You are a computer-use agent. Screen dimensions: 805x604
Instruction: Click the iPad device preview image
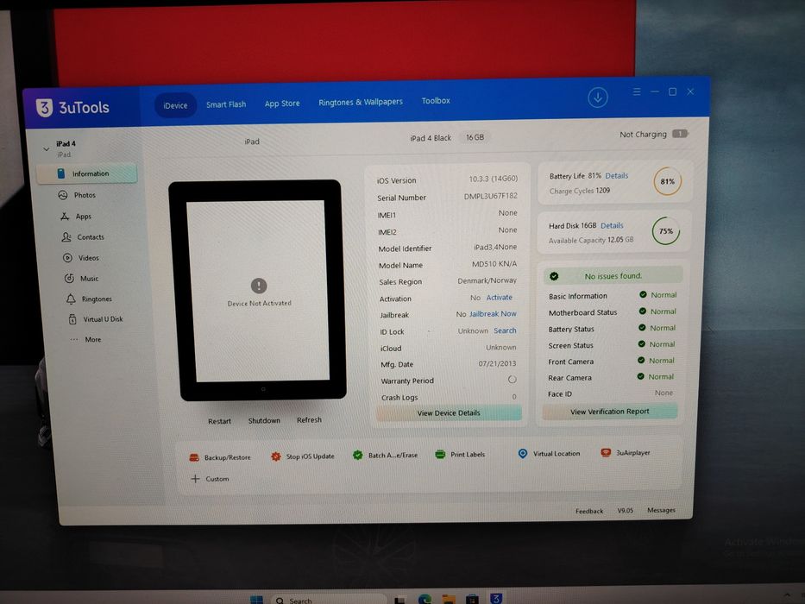(259, 291)
